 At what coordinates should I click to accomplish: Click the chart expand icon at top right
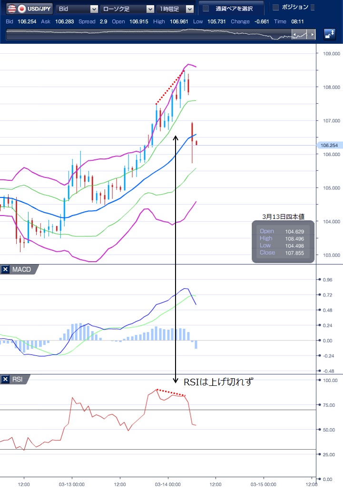point(329,34)
